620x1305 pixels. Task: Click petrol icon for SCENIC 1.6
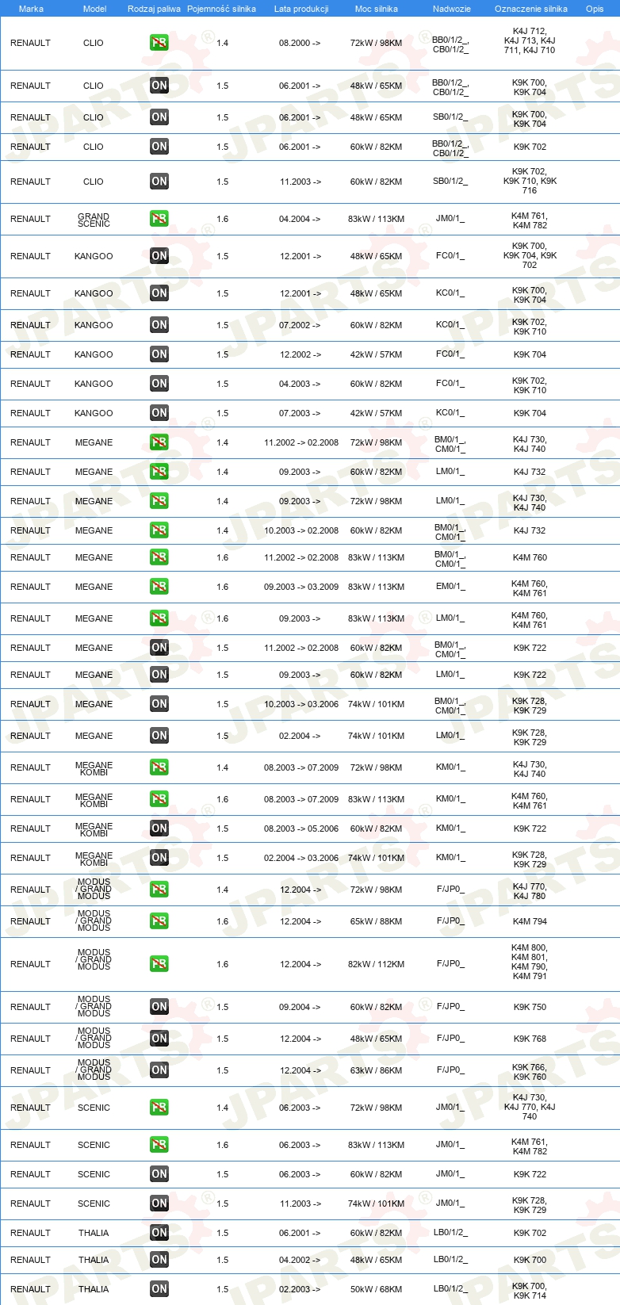159,1145
